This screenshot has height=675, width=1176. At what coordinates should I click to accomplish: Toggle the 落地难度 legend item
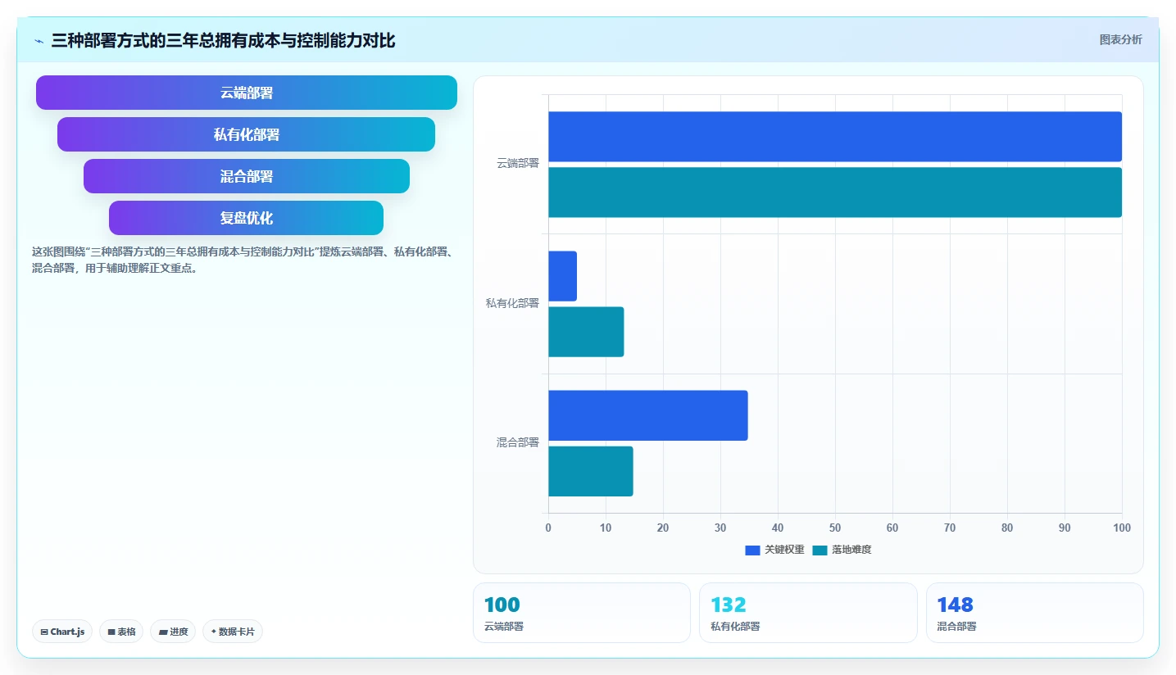click(x=842, y=550)
